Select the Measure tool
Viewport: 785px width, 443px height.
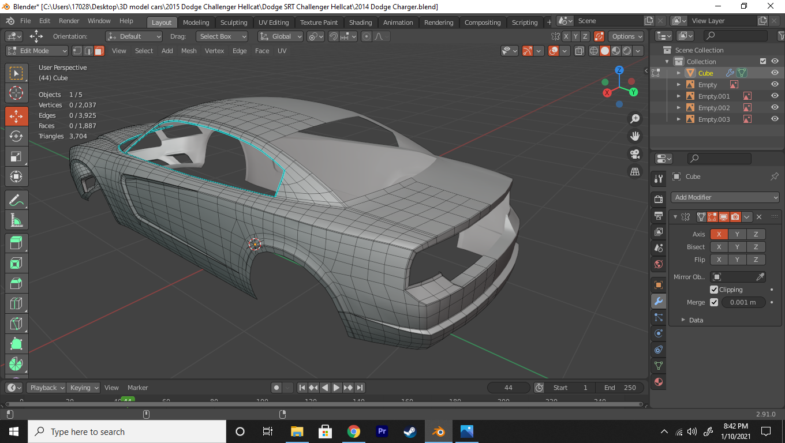pyautogui.click(x=16, y=220)
